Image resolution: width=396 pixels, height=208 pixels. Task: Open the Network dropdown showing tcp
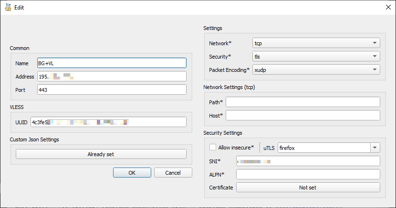316,43
